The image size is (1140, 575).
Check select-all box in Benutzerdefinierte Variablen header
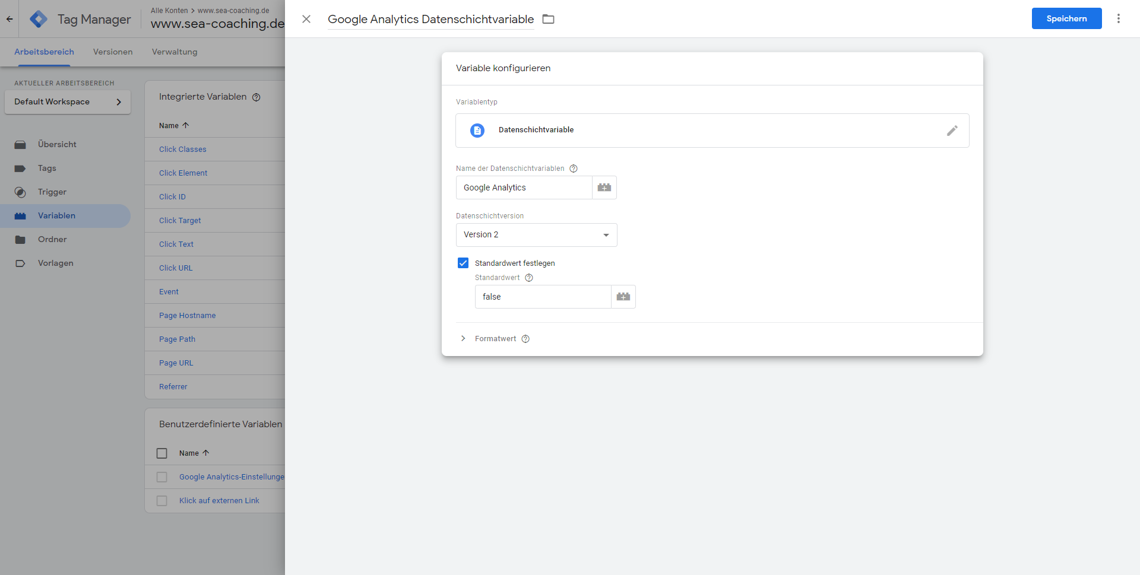[x=161, y=453]
